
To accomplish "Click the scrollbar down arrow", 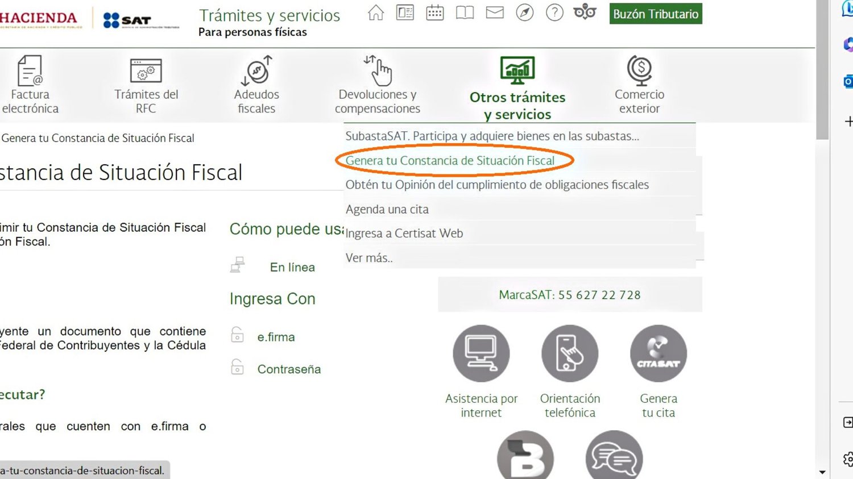I will (821, 472).
